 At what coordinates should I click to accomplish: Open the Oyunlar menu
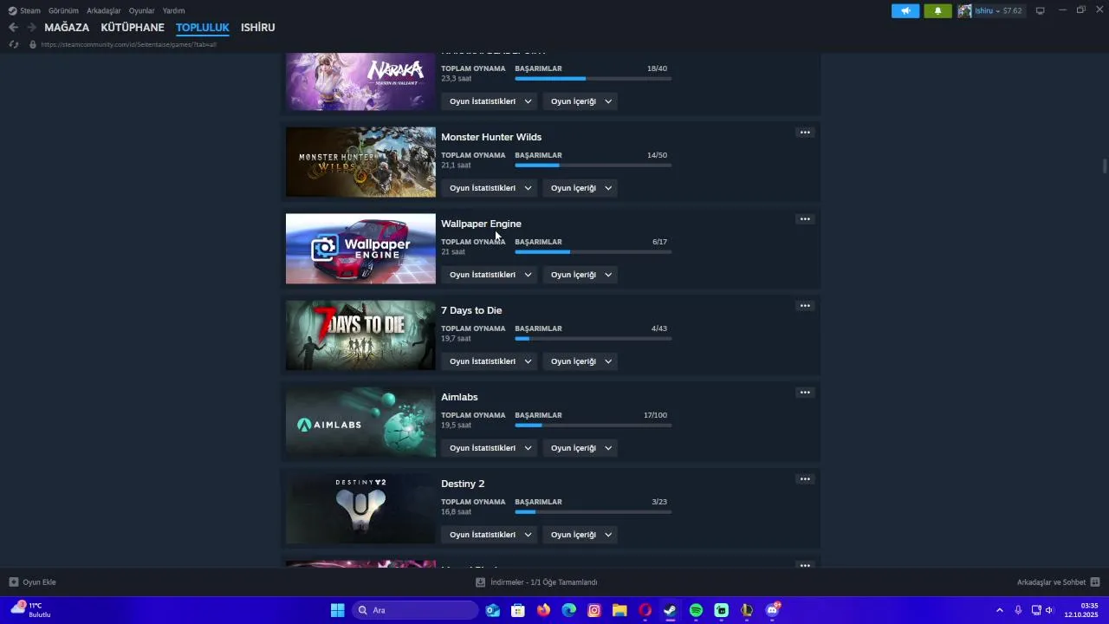coord(142,10)
